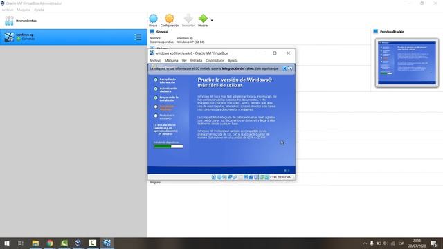The image size is (443, 249).
Task: Open Task View on the taskbar
Action: (21, 243)
